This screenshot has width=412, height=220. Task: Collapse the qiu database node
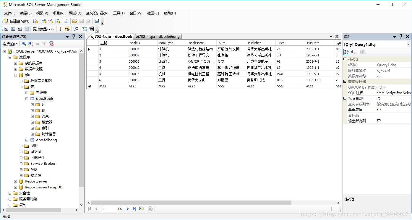click(x=15, y=75)
